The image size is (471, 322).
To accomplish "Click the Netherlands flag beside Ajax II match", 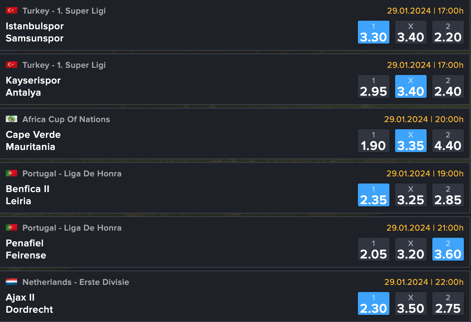I will (x=11, y=282).
